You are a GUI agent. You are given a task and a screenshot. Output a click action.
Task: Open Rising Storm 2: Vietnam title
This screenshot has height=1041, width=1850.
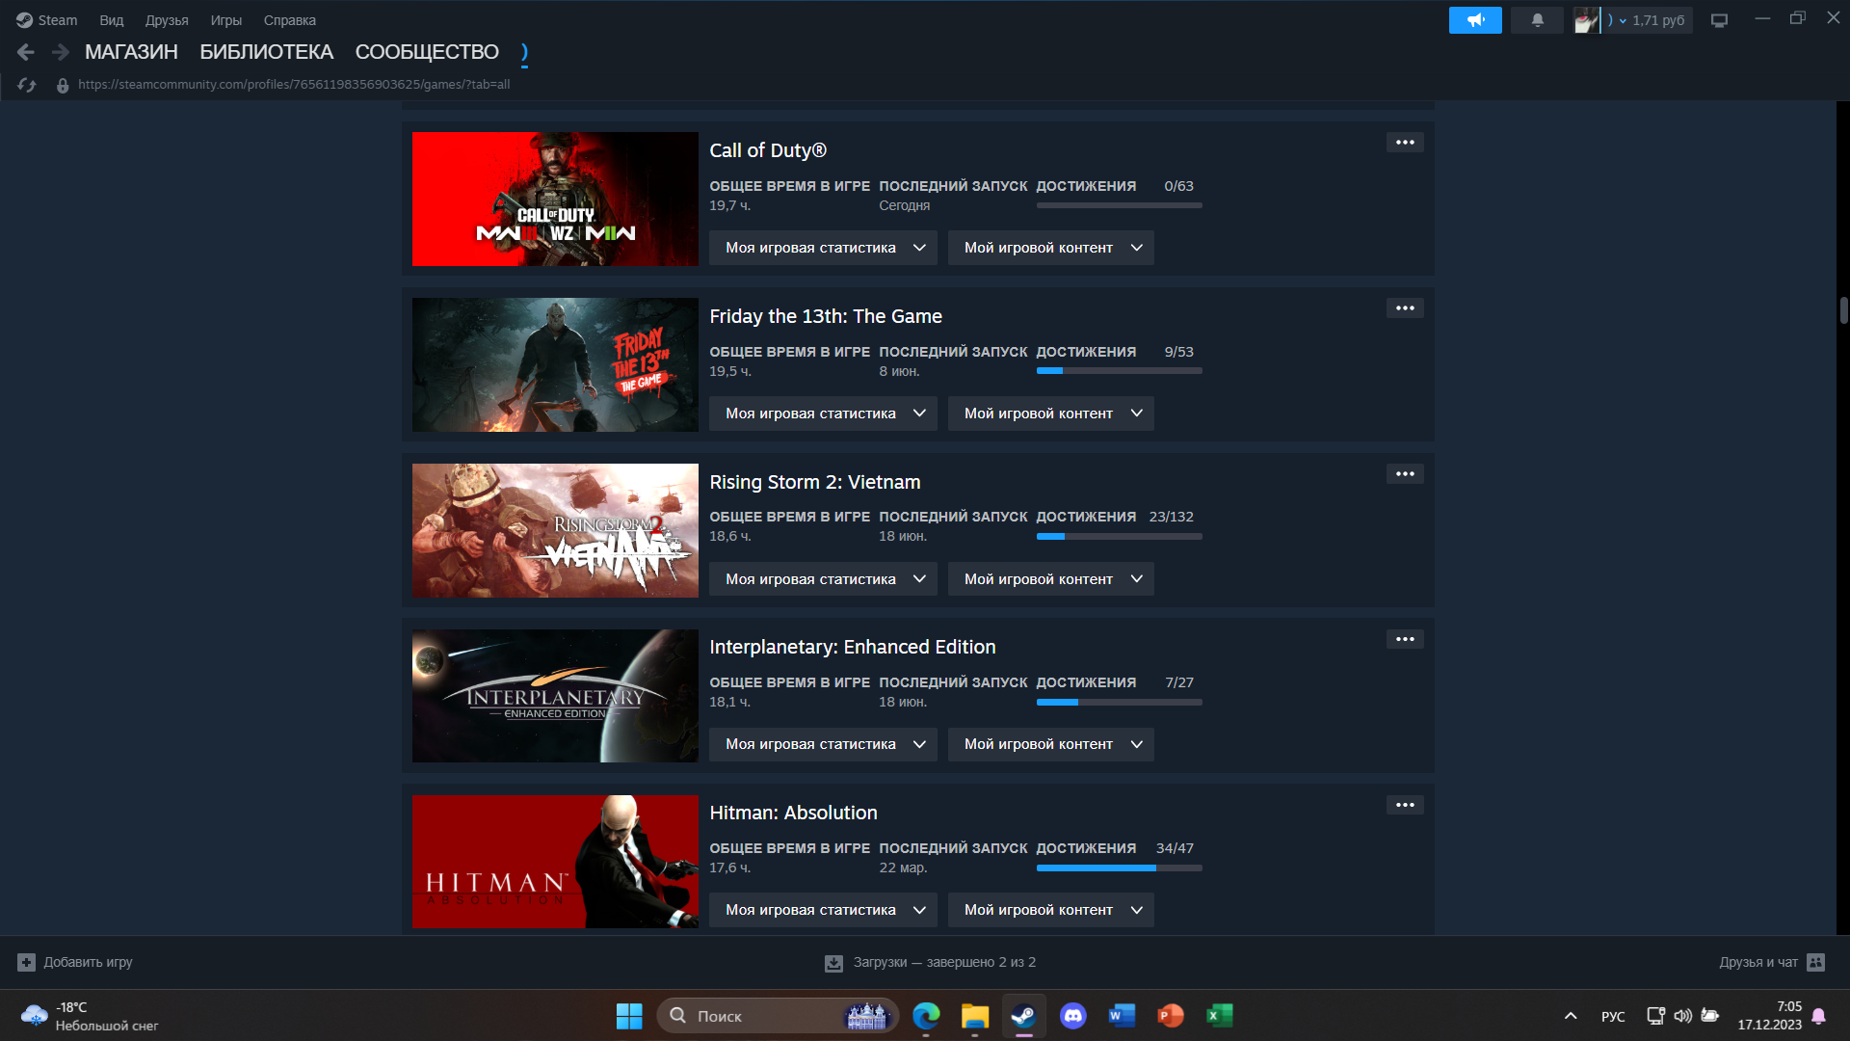click(x=815, y=482)
